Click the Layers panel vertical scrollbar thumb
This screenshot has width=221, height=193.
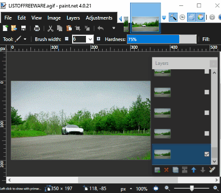(x=214, y=153)
